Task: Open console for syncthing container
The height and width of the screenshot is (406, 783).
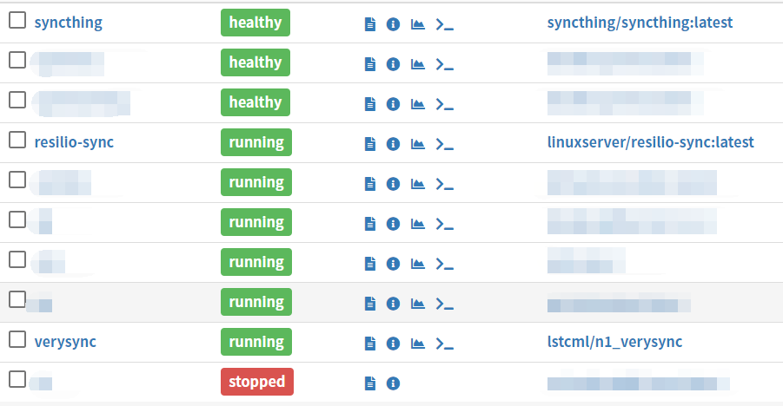Action: click(x=445, y=23)
